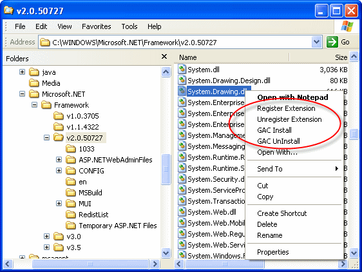The image size is (362, 272).
Task: Open Properties from the context menu
Action: pyautogui.click(x=294, y=252)
